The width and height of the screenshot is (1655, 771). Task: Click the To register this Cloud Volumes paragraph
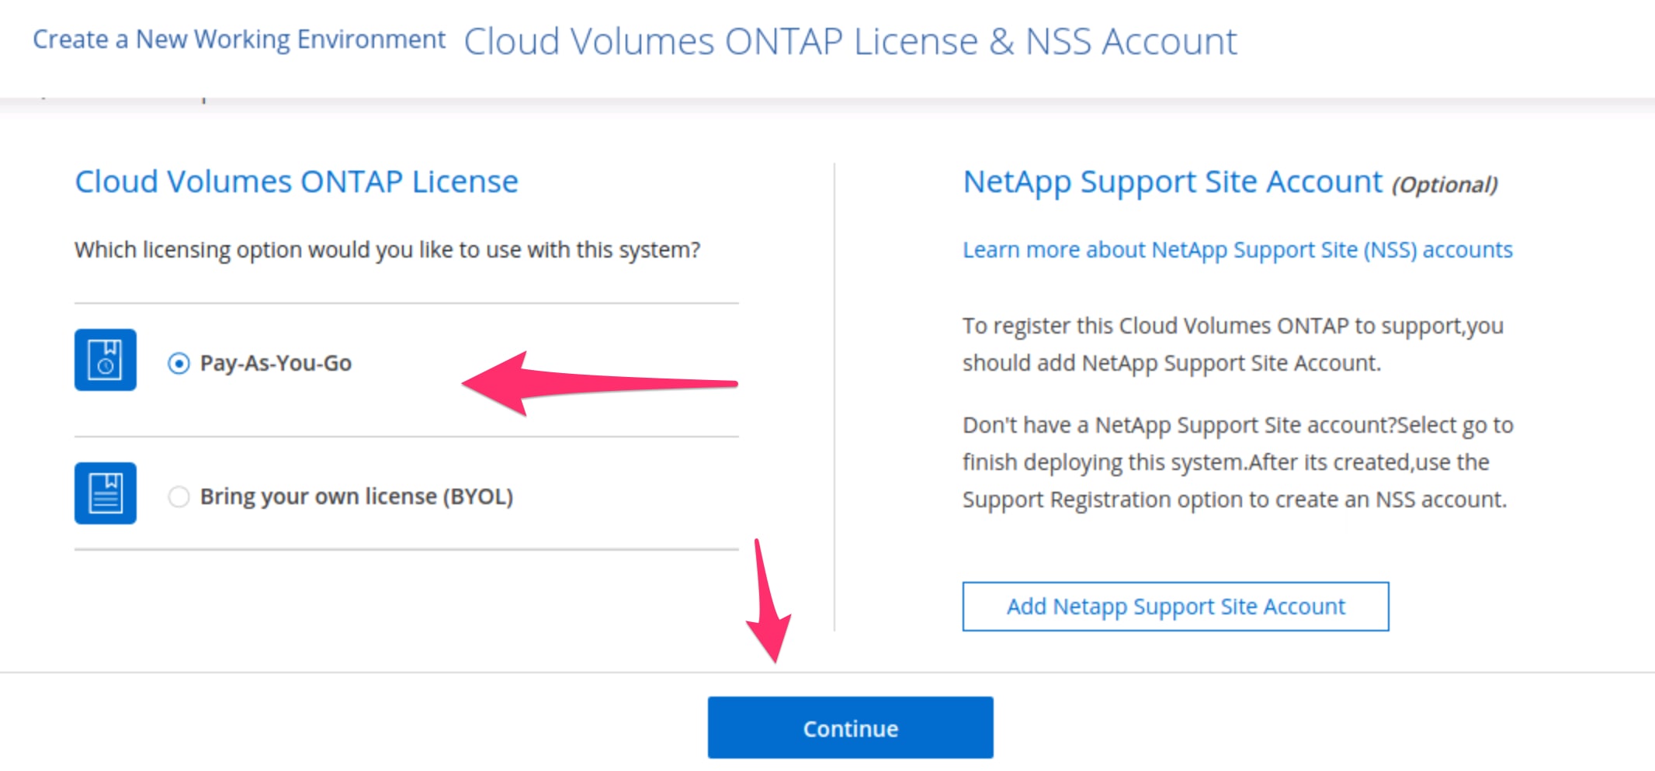click(1233, 344)
